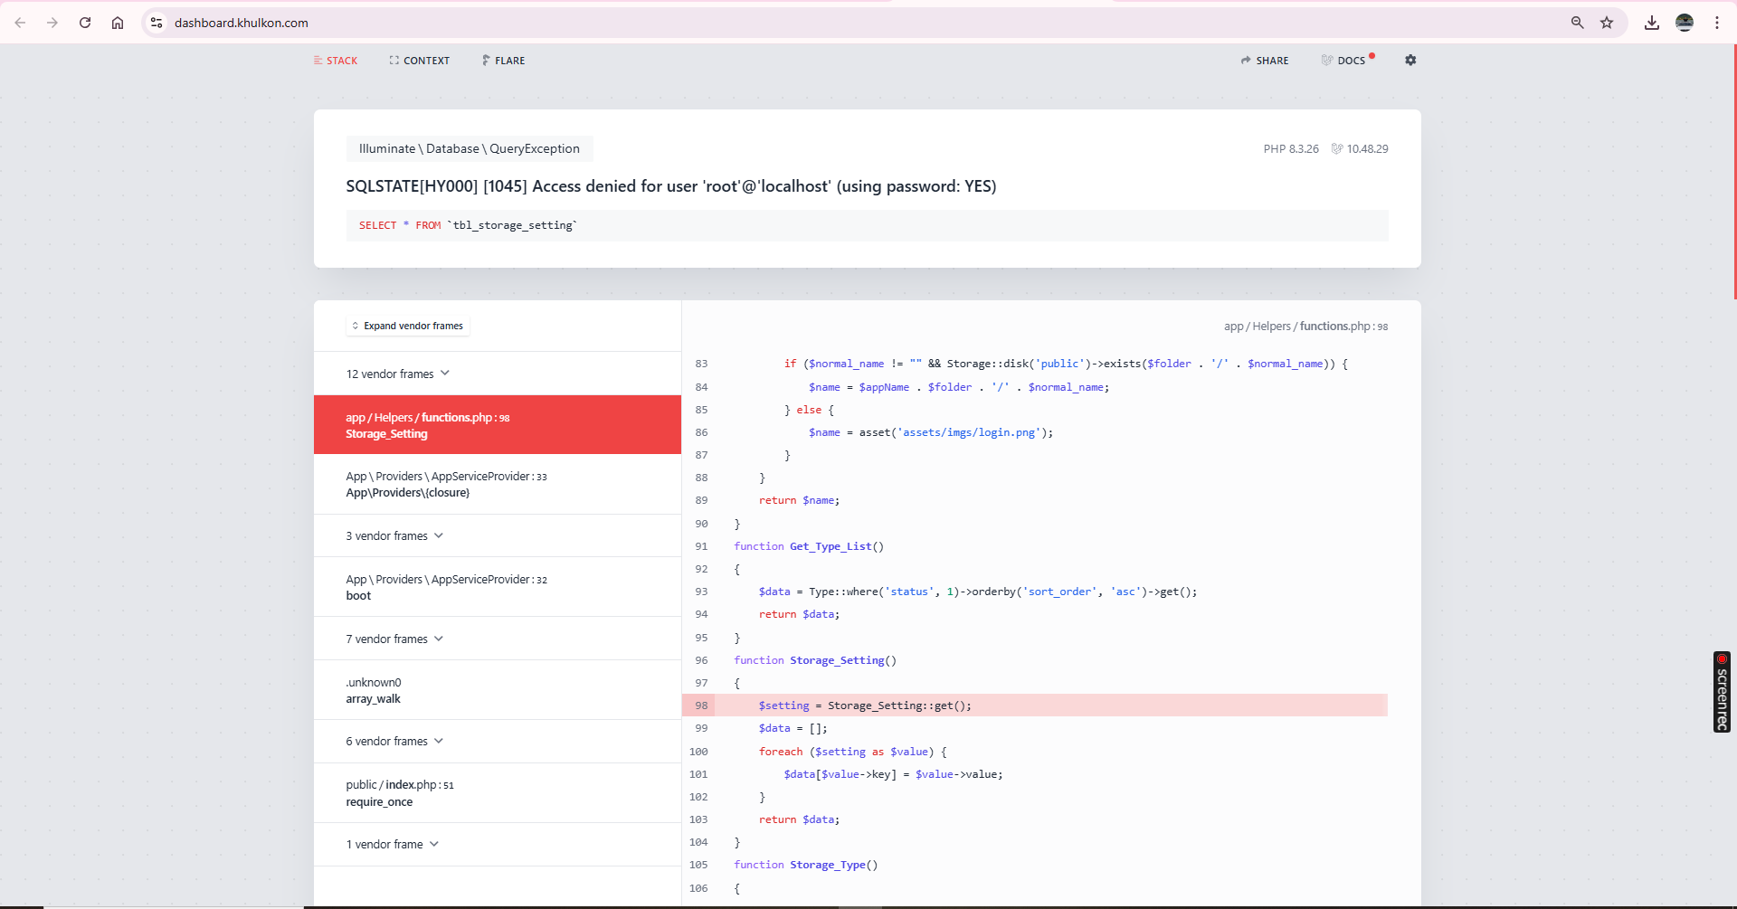The height and width of the screenshot is (909, 1737).
Task: Open browser three-dot menu
Action: (1717, 23)
